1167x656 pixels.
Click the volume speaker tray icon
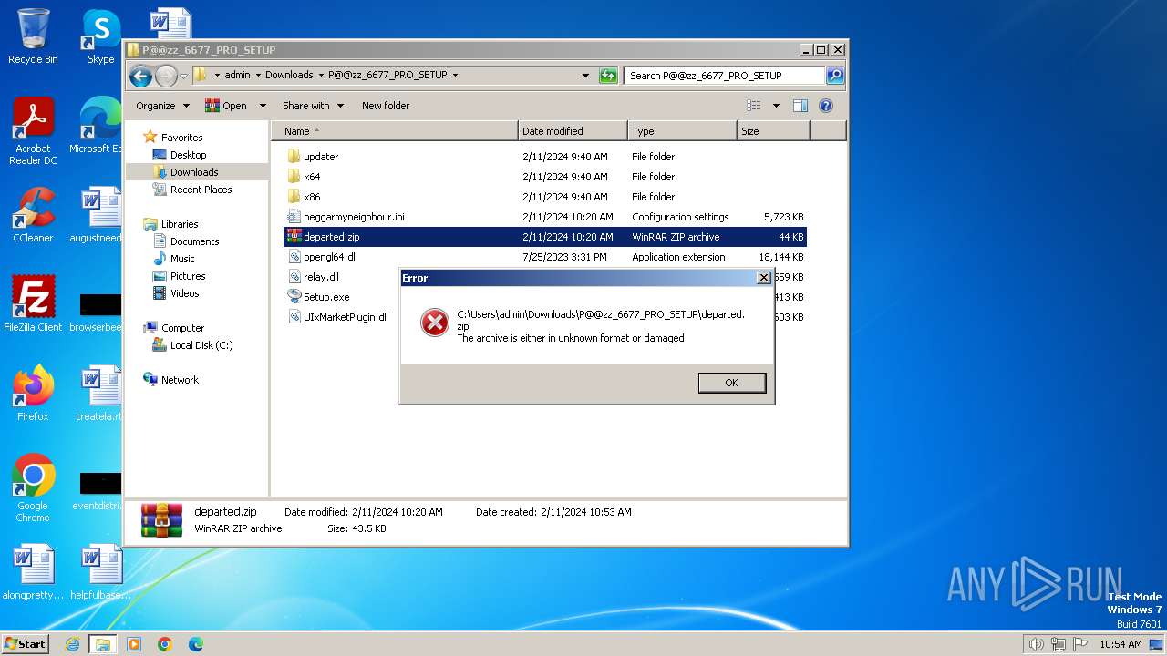click(1036, 644)
